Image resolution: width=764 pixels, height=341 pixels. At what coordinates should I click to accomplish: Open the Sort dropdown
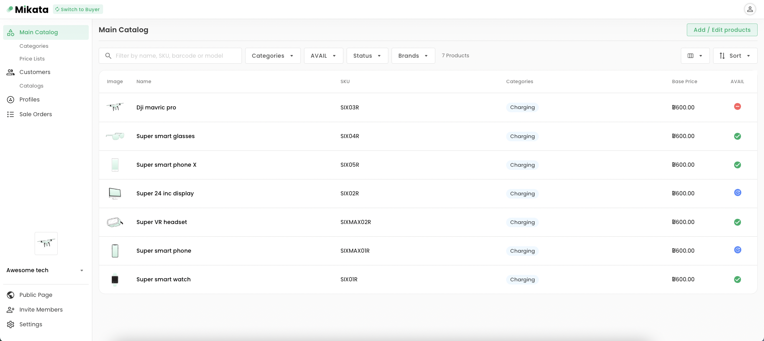coord(735,56)
